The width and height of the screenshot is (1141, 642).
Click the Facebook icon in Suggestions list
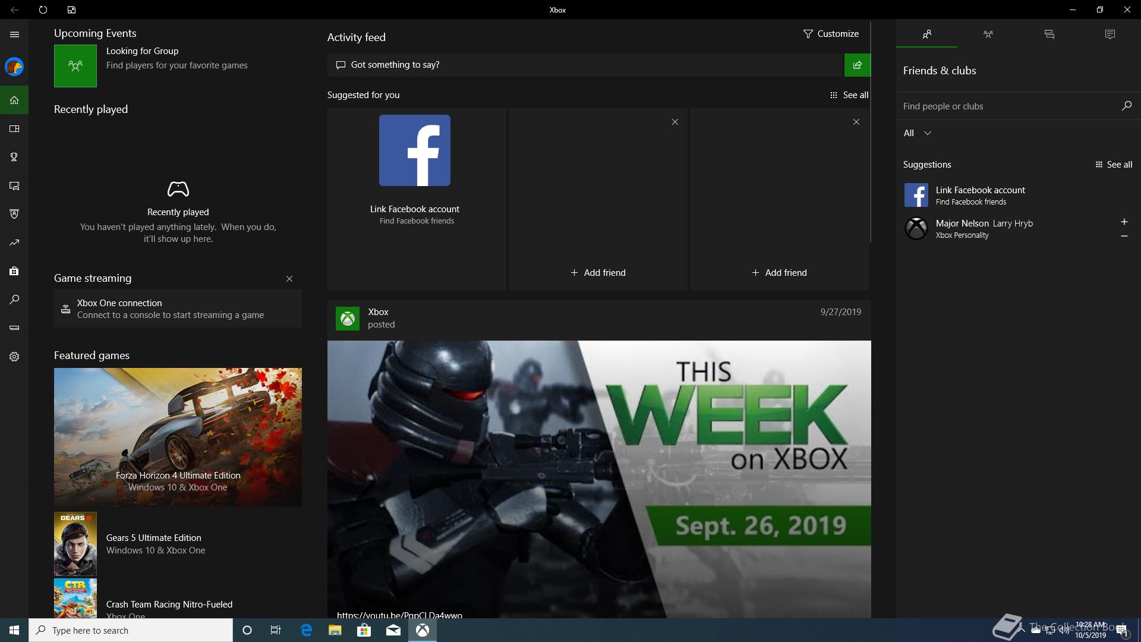coord(916,195)
